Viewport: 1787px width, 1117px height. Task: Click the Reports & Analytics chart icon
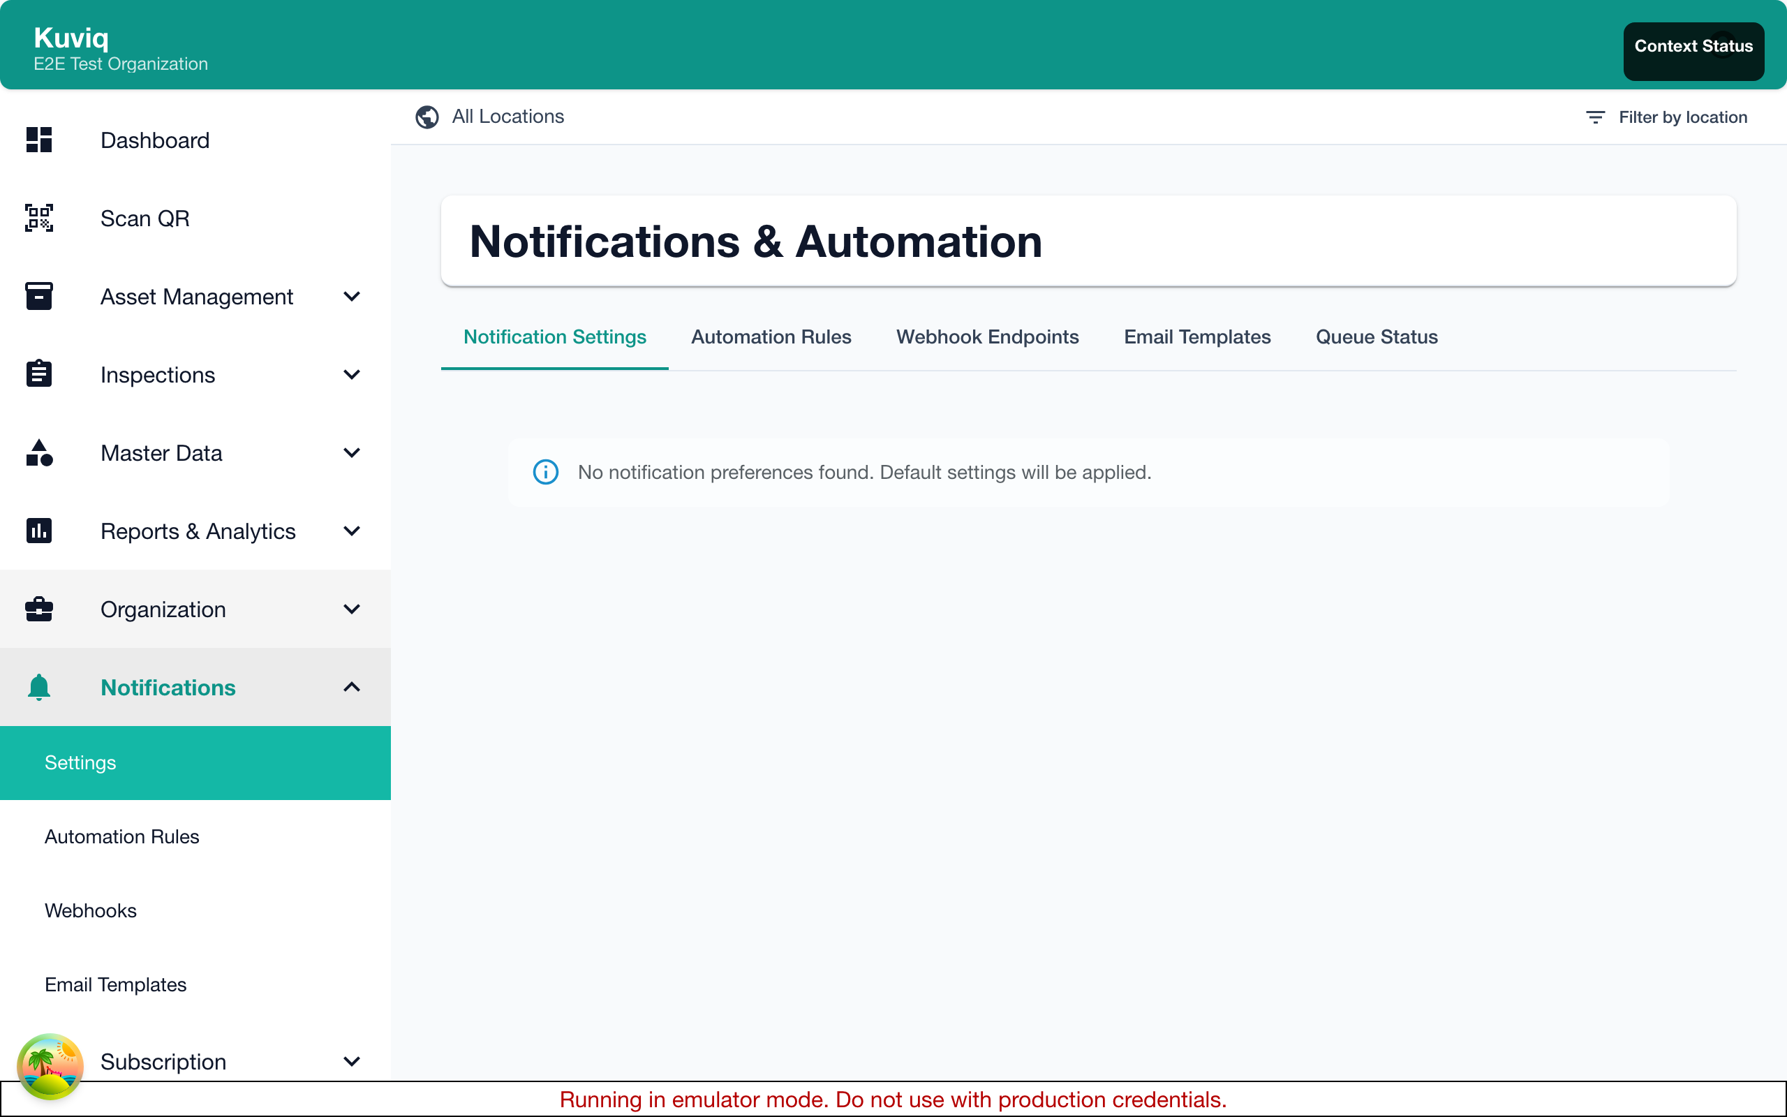[x=39, y=531]
